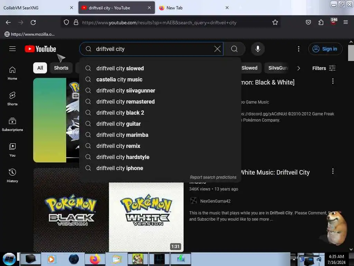Submit search with the magnifier button

click(x=234, y=49)
